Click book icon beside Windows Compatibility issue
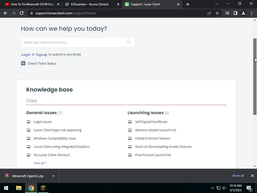Screen dimensions: 257x193 [29, 138]
